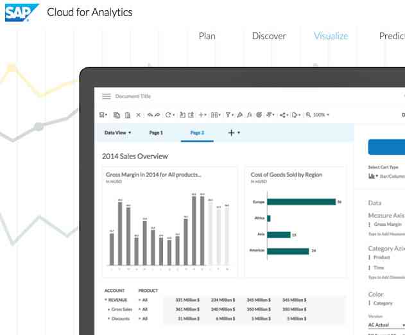Click the filter funnel icon

(x=228, y=115)
